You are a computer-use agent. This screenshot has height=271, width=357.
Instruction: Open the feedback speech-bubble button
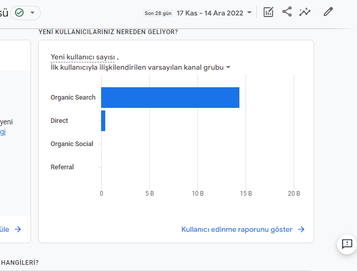point(347,244)
